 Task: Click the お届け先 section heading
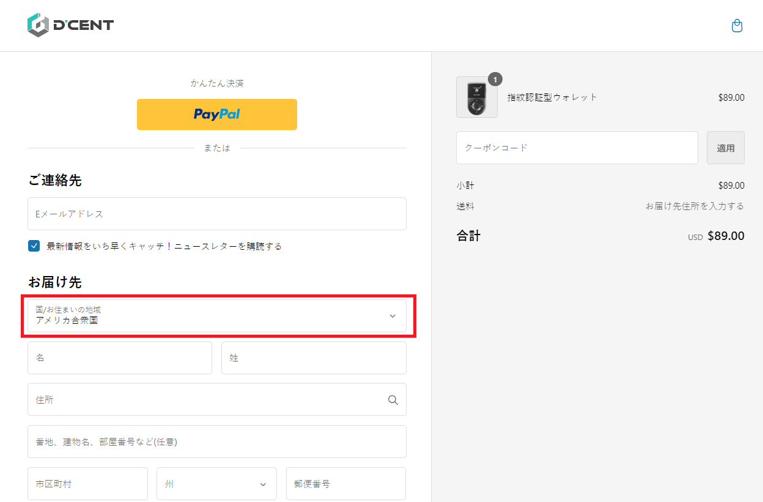(x=55, y=282)
